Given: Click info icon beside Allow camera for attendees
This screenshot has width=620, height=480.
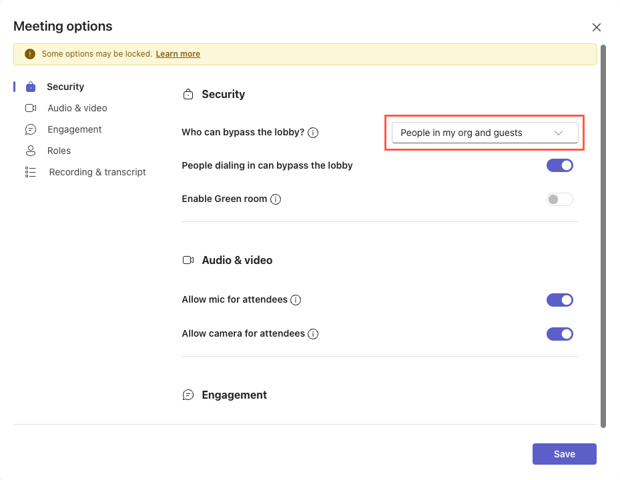Looking at the screenshot, I should pos(313,334).
